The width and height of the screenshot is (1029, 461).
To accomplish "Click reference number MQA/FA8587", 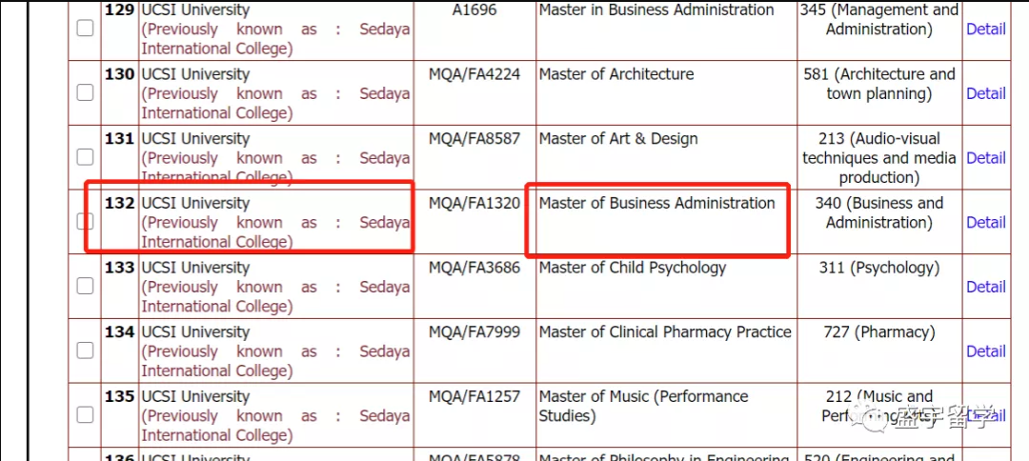I will click(474, 139).
